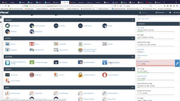Open the cPanel home grid sidebar icon
This screenshot has width=180, height=101.
1,17
